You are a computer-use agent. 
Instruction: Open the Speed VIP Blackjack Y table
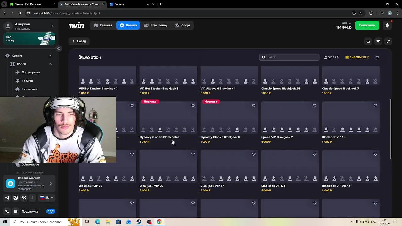coord(290,122)
